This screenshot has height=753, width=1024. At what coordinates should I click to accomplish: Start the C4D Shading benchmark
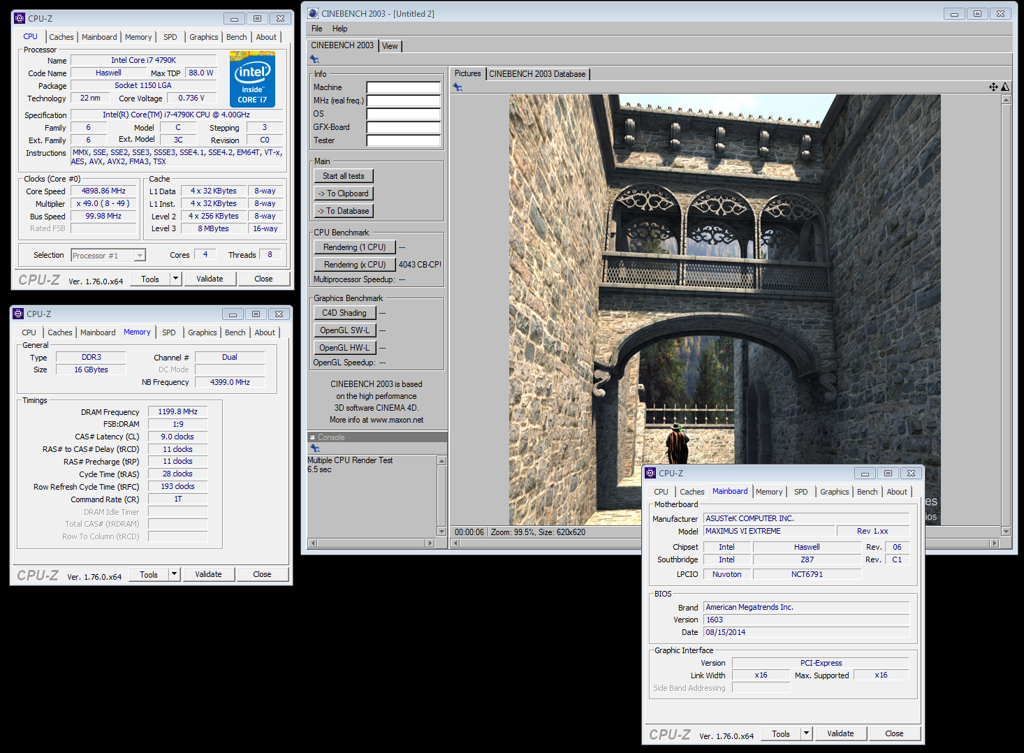tap(344, 313)
